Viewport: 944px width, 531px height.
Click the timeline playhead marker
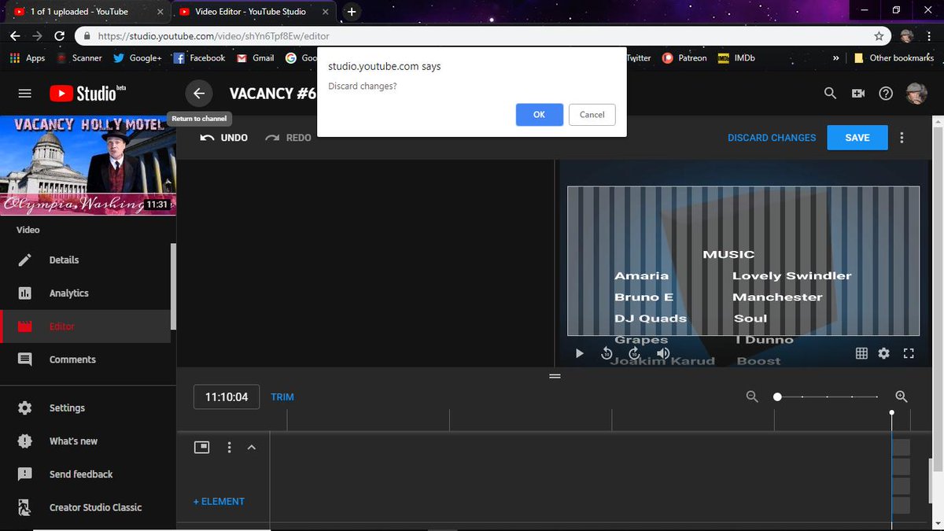891,413
